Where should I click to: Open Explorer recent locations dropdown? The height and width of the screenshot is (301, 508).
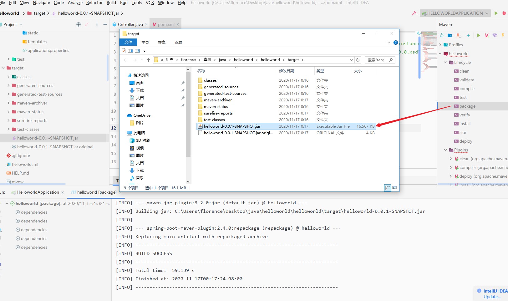coord(142,60)
